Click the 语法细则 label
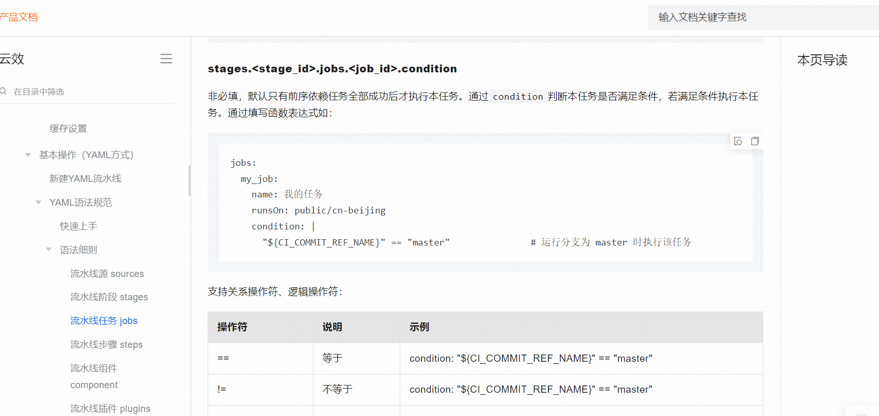The height and width of the screenshot is (416, 879). [79, 250]
